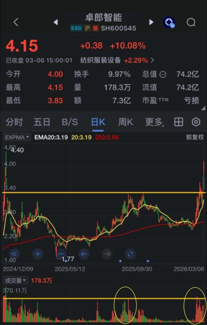Switch to 五日 tab
The width and height of the screenshot is (207, 325).
click(42, 122)
